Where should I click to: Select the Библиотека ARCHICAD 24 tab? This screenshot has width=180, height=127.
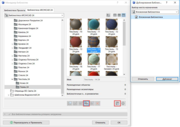coord(40,10)
